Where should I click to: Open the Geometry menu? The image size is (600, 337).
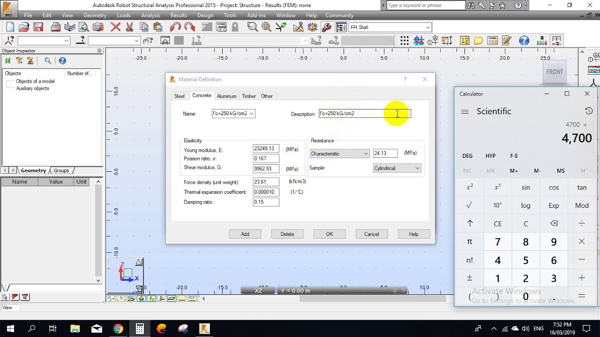click(95, 15)
